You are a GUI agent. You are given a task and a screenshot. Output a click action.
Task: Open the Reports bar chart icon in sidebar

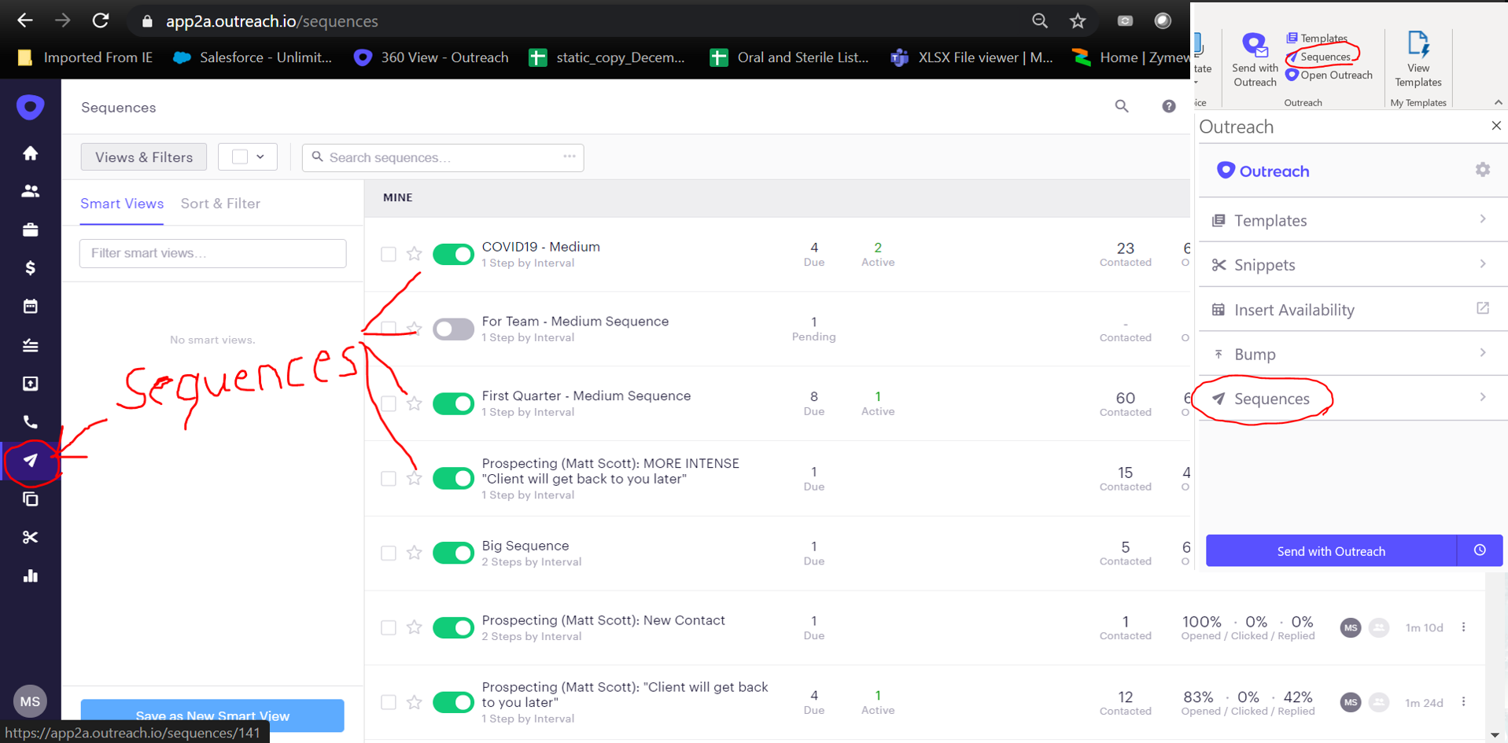[30, 576]
